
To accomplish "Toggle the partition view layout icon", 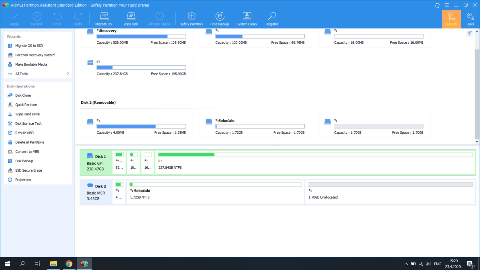I will 469,33.
